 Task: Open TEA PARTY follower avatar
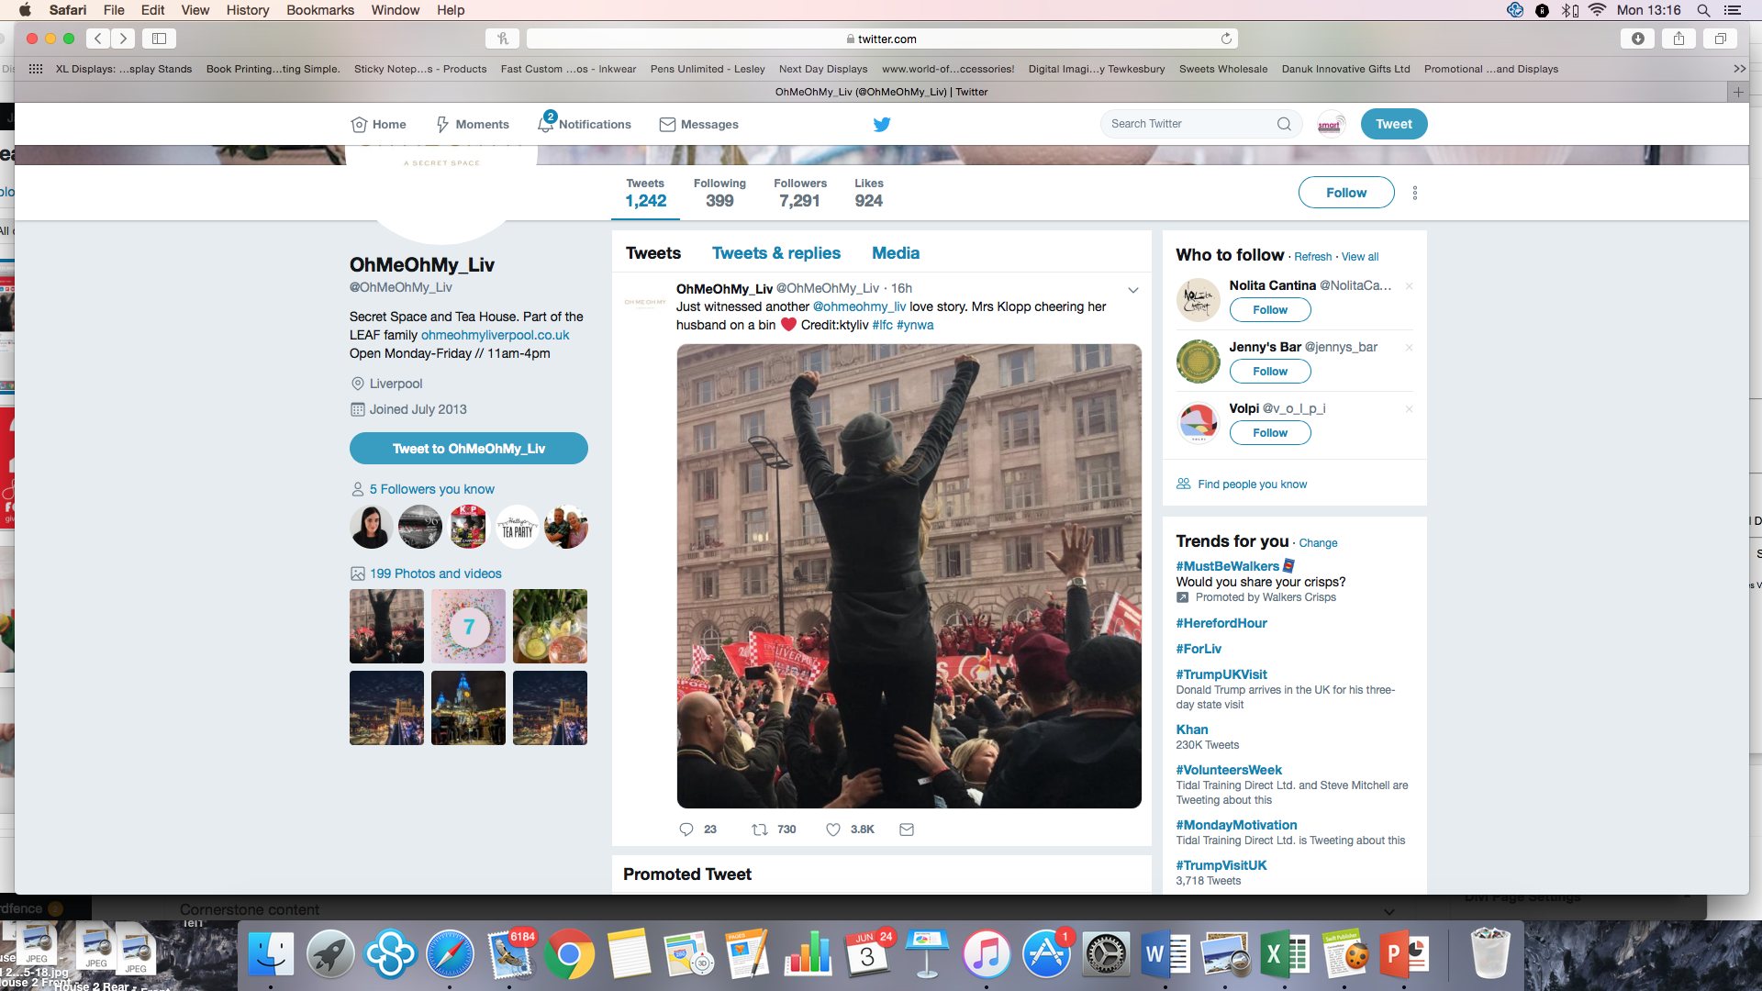(518, 527)
